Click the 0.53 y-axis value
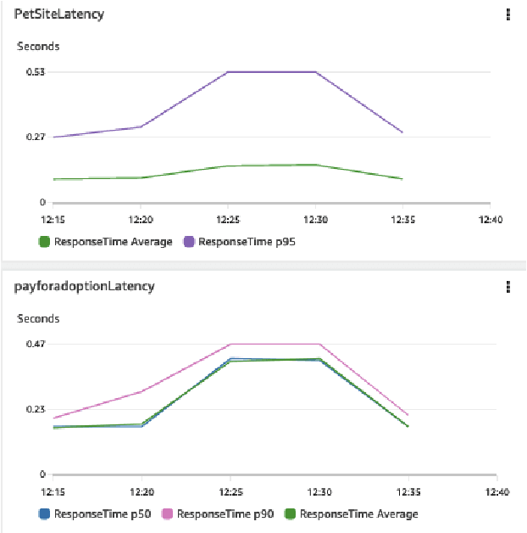This screenshot has width=527, height=533. 34,71
